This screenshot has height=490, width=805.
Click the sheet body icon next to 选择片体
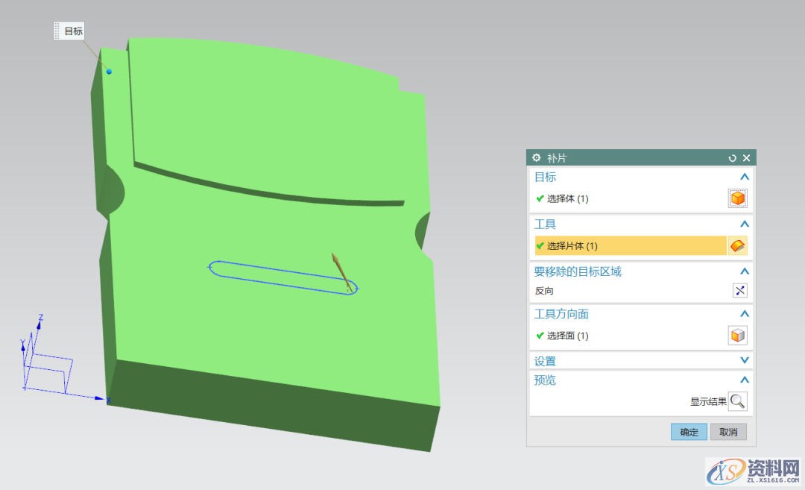tap(737, 245)
